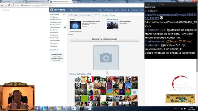This screenshot has width=198, height=111.
Task: Click the Помощь link in app header
Action: tap(113, 15)
